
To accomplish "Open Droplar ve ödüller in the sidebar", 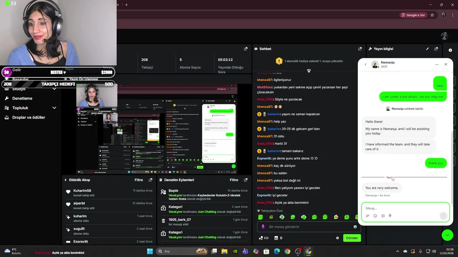I will tap(29, 117).
